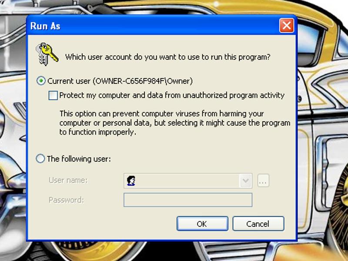348x261 pixels.
Task: Click the ellipsis browse button beside User name
Action: [x=263, y=181]
